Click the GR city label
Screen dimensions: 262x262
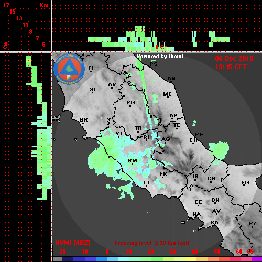[83, 120]
